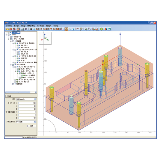This screenshot has width=160, height=160.
Task: Click the ワークサイズ X input field
Action: pyautogui.click(x=27, y=103)
